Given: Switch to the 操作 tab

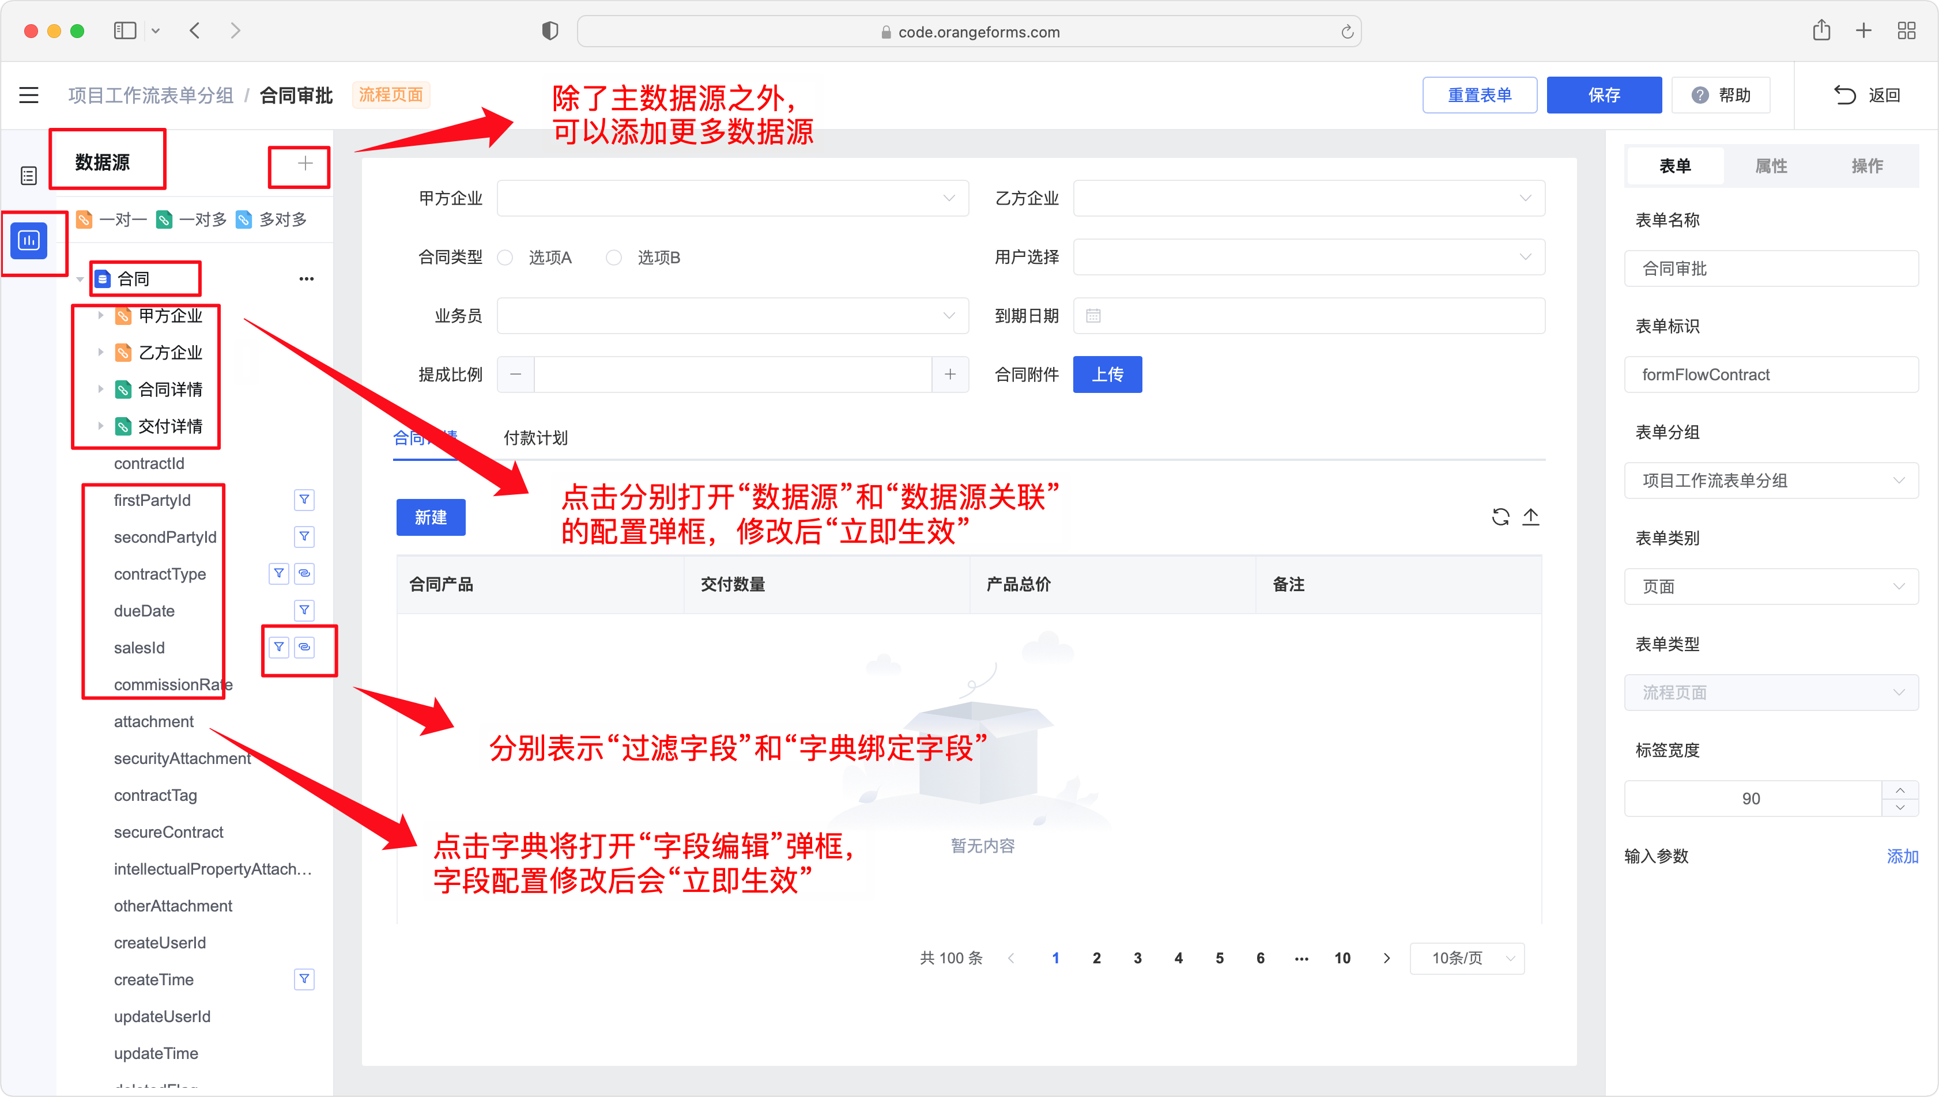Looking at the screenshot, I should tap(1866, 166).
